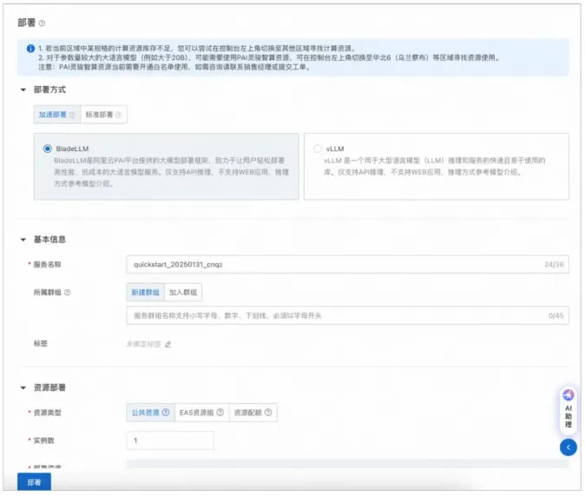Viewport: 585px width, 496px height.
Task: Click the blue round collapse arrow button
Action: tap(569, 447)
